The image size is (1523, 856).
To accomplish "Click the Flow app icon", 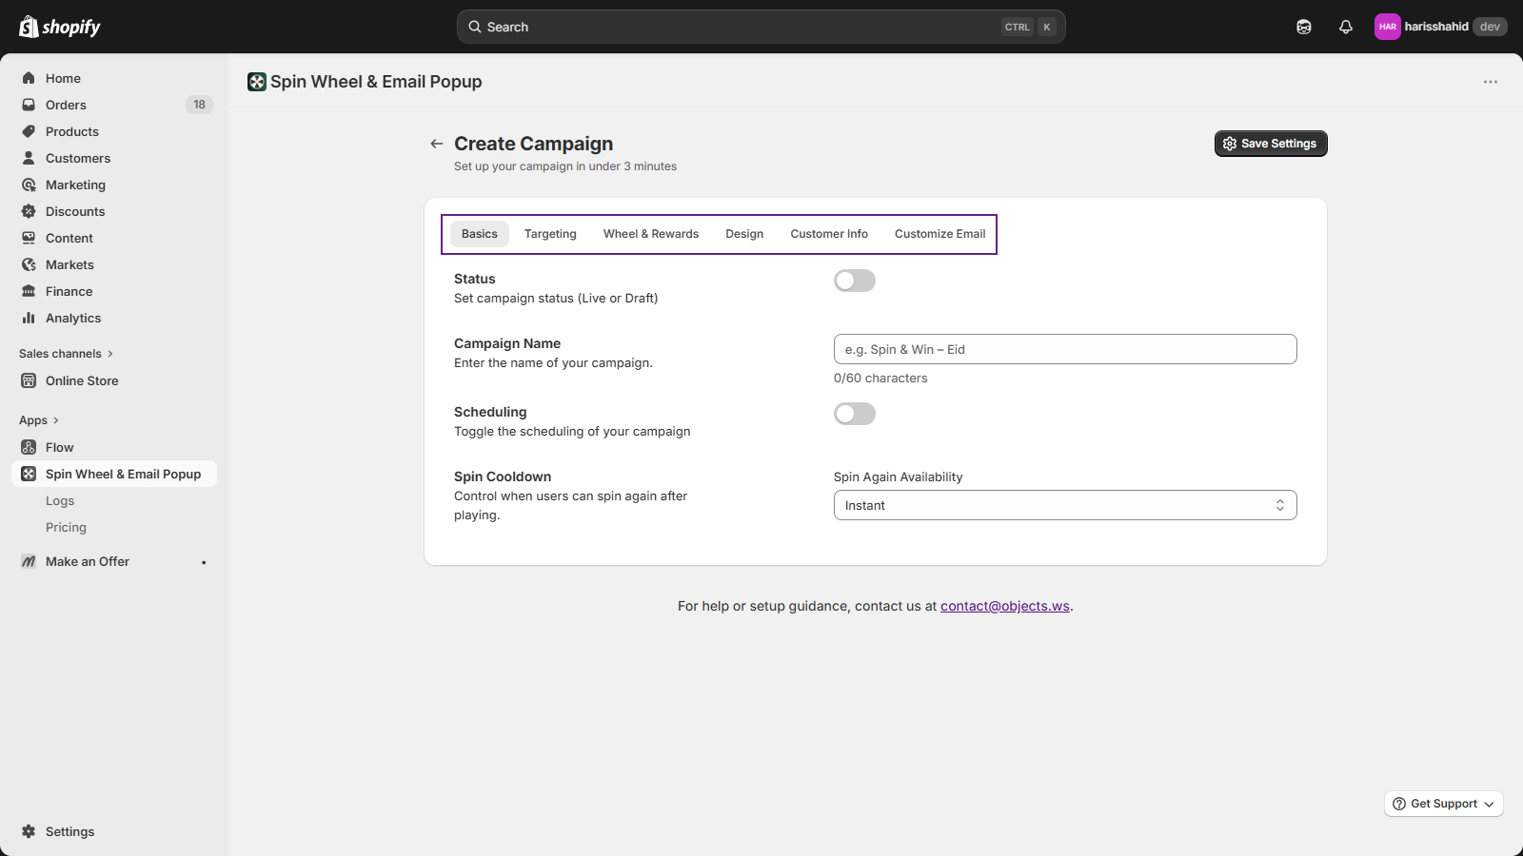I will (29, 447).
